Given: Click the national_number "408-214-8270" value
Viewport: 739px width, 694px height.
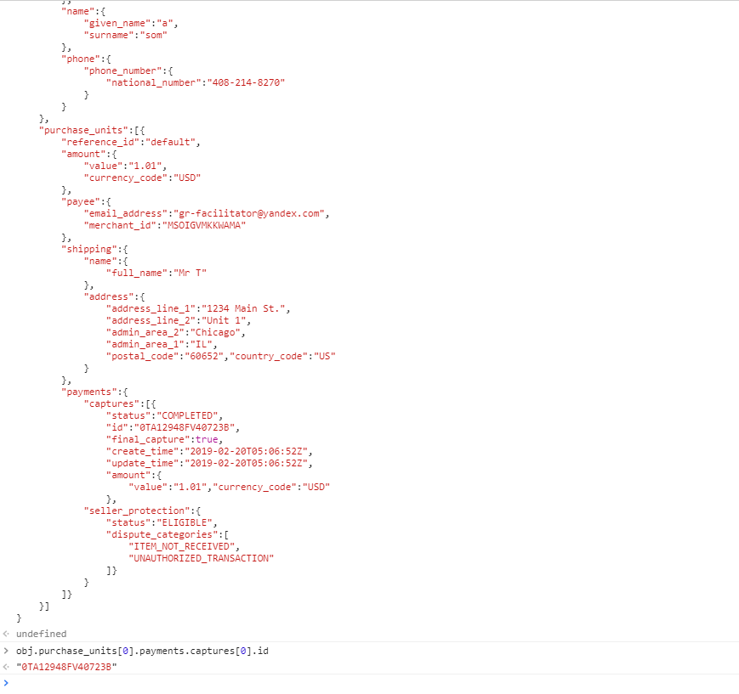Looking at the screenshot, I should tap(246, 82).
